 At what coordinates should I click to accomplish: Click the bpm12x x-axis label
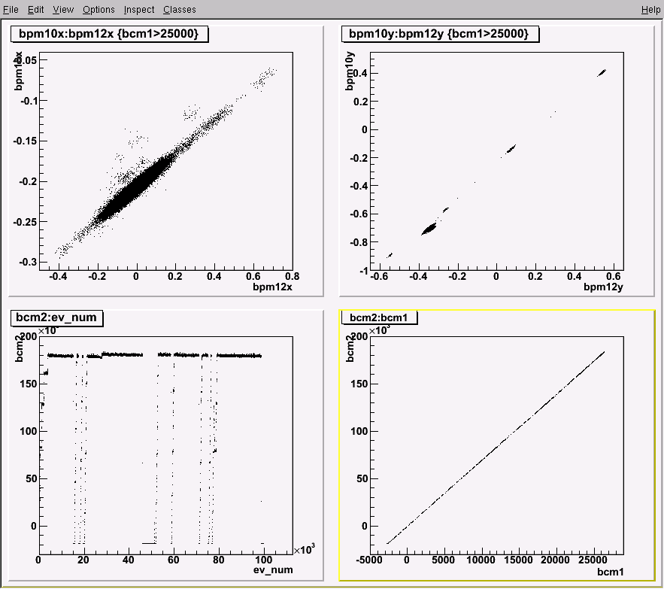(x=272, y=287)
